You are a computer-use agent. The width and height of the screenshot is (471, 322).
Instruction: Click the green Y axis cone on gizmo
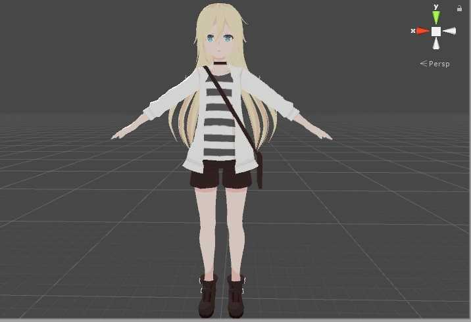click(x=435, y=18)
